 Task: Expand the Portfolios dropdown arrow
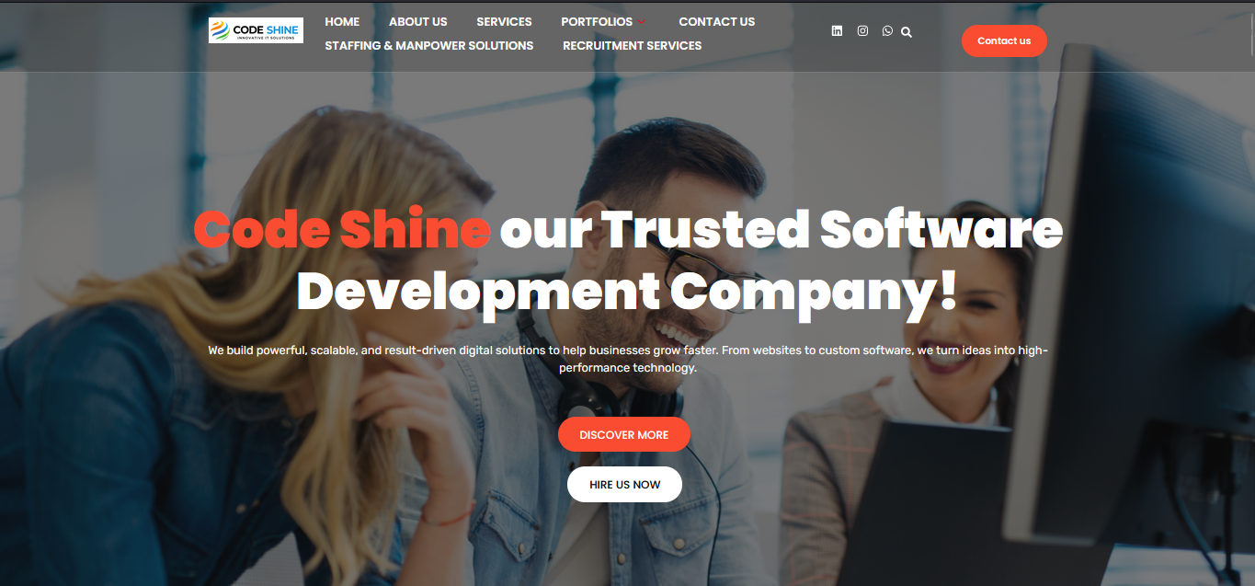click(642, 22)
